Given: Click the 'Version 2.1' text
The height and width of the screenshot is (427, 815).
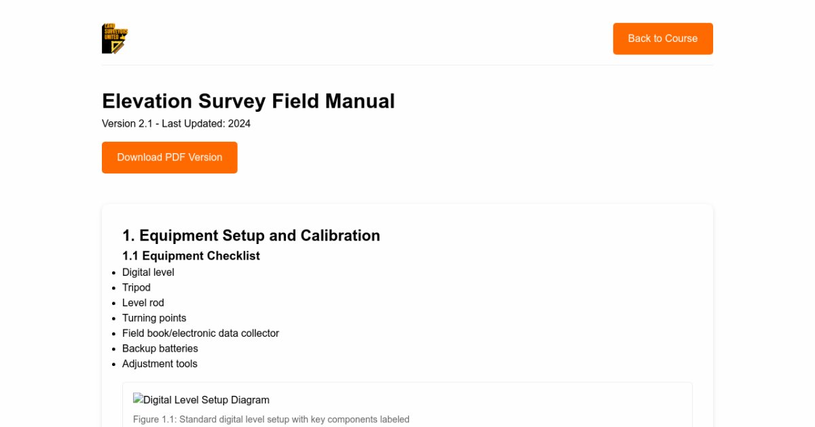Looking at the screenshot, I should tap(126, 123).
